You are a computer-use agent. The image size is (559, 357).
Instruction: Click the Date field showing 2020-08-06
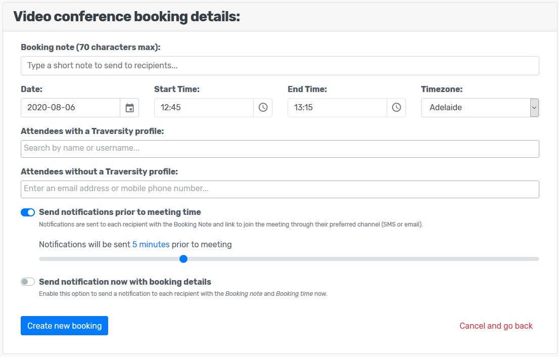pos(71,108)
